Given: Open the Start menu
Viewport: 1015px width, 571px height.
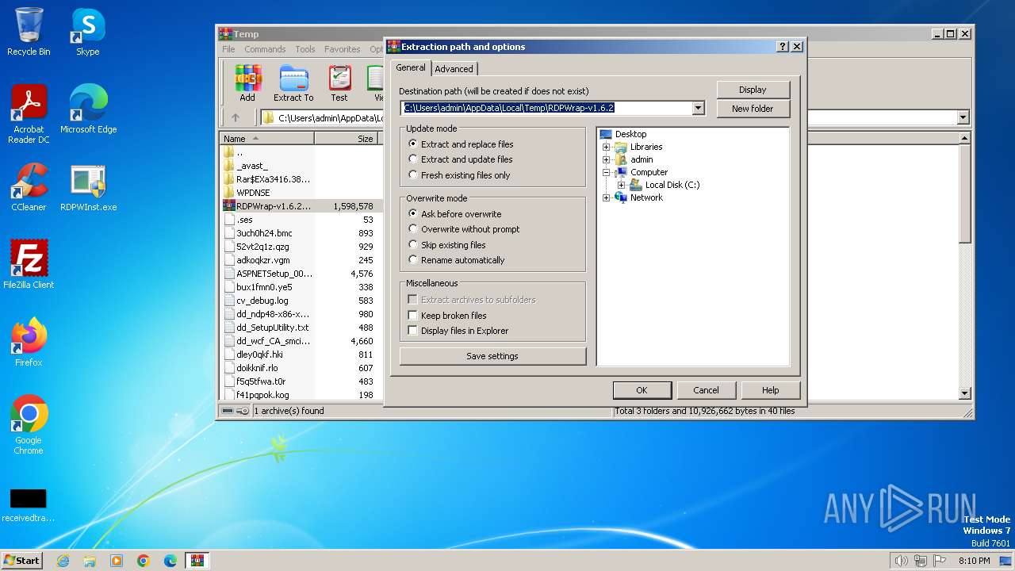Looking at the screenshot, I should [x=22, y=561].
